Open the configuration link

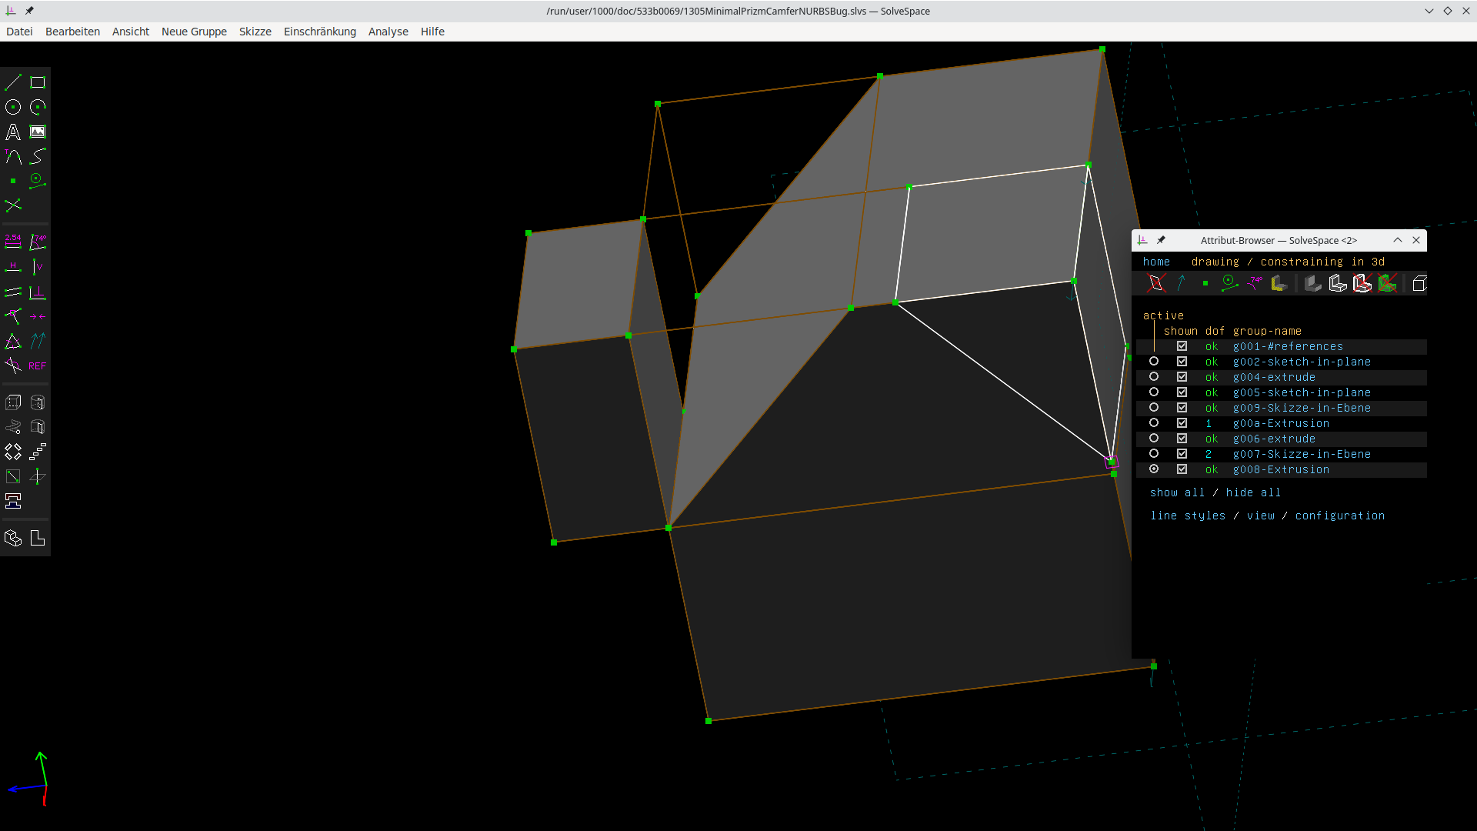coord(1340,516)
